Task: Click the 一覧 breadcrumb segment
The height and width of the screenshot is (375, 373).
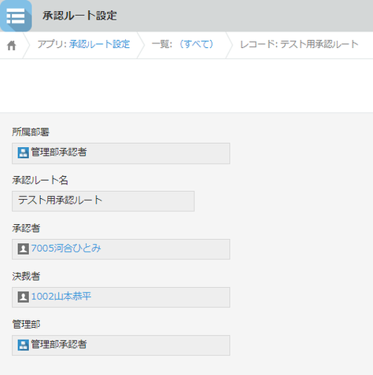Action: 161,44
